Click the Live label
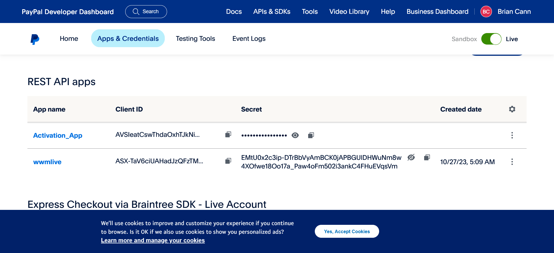The image size is (554, 253). pos(512,39)
